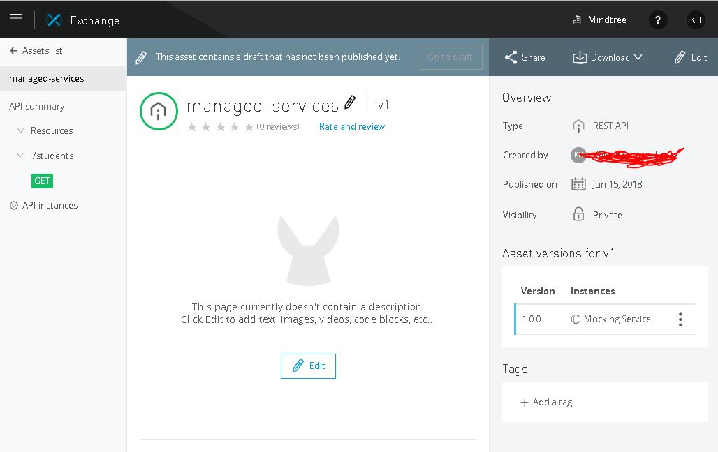Click the Rate and review link
The width and height of the screenshot is (718, 452).
tap(351, 126)
